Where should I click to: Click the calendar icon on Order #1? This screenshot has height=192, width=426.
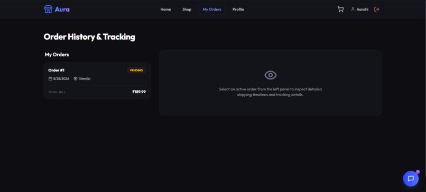pos(50,79)
